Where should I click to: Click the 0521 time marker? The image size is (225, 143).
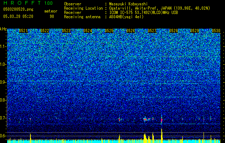click(x=23, y=31)
